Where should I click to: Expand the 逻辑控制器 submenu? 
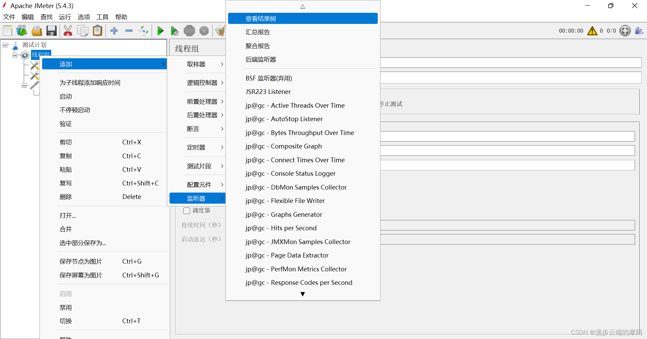point(197,83)
